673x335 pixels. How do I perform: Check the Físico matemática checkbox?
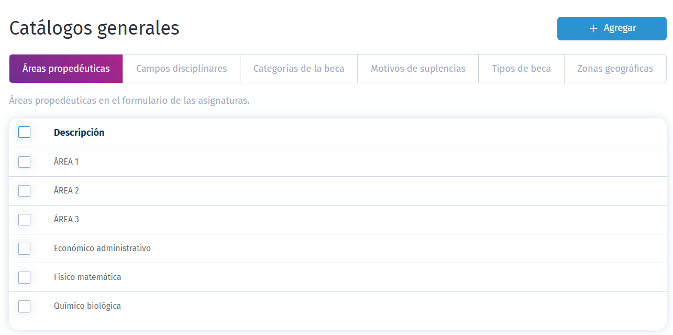click(x=24, y=277)
